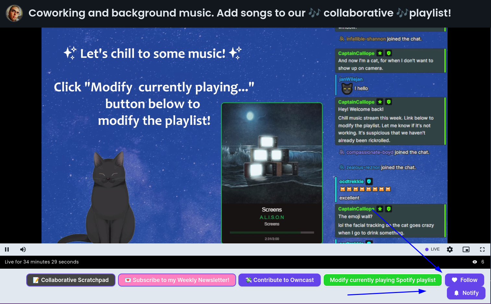The image size is (491, 304).
Task: Click the bell icon on the Notify button
Action: click(x=456, y=293)
